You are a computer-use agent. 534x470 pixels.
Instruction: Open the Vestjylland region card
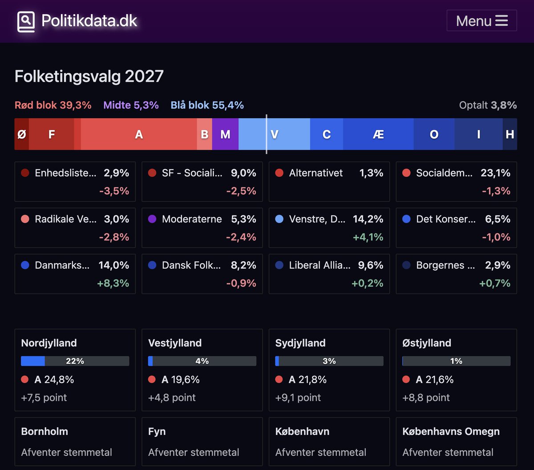point(202,370)
